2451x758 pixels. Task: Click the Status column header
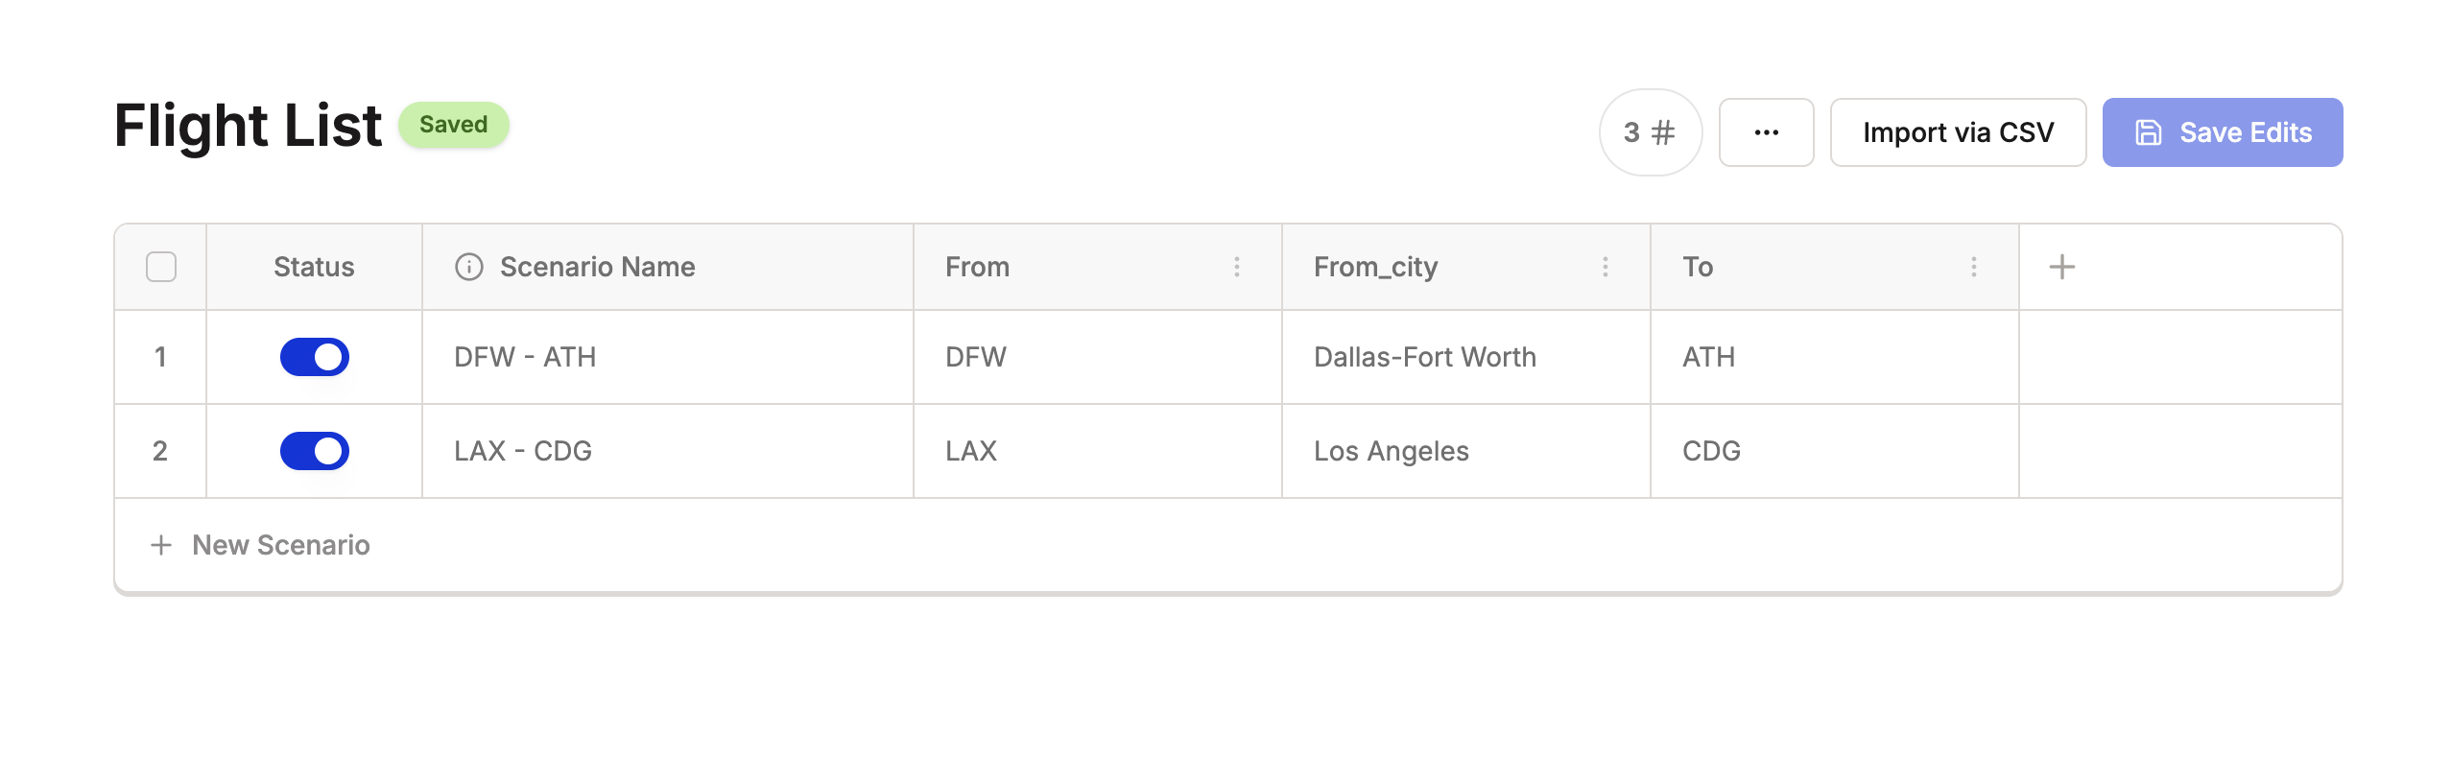314,267
